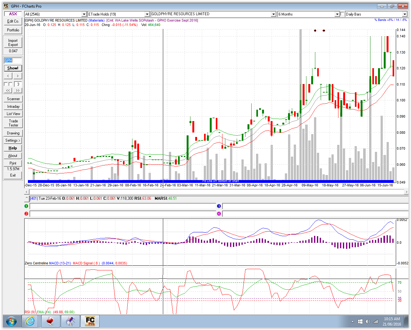Jump back with the double left arrow button

(8, 90)
